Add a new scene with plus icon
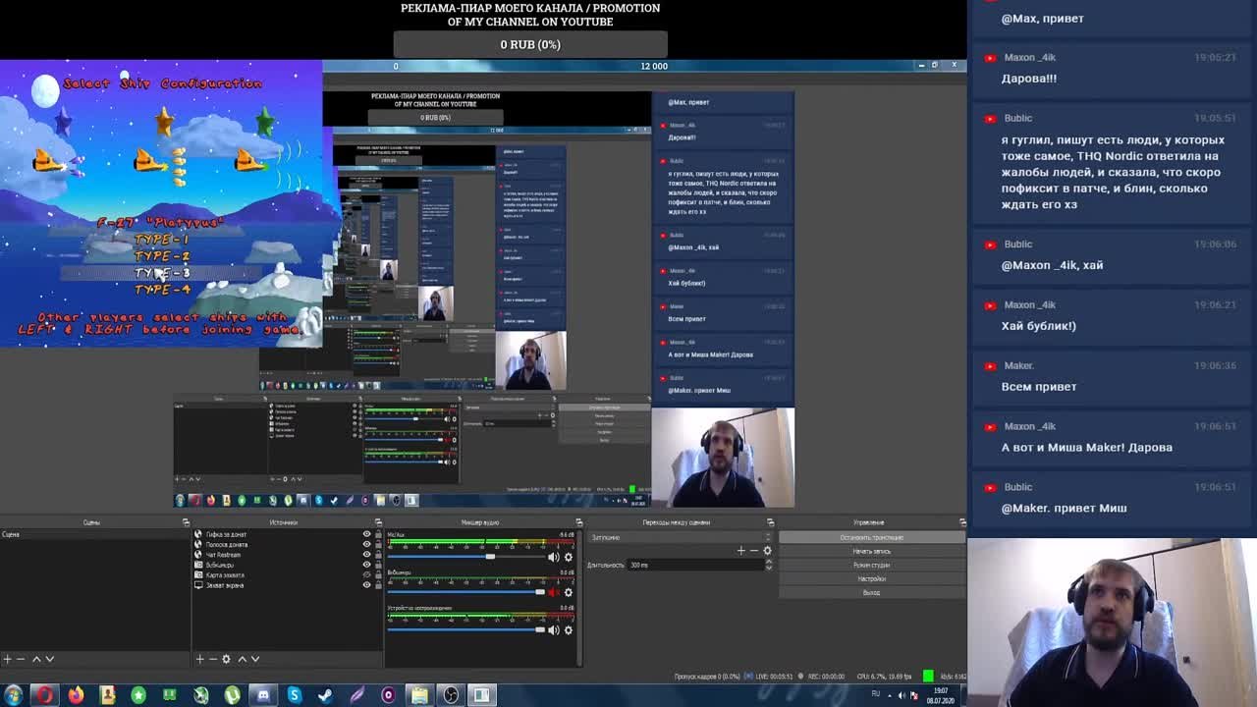 pos(7,659)
